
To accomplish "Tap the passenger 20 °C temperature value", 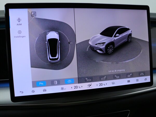I will (102, 84).
